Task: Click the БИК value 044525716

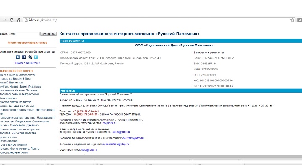Action: click(208, 64)
